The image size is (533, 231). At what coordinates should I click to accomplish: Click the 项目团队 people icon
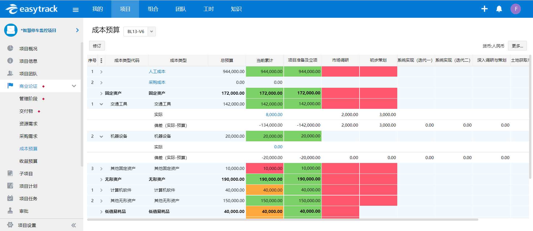10,73
